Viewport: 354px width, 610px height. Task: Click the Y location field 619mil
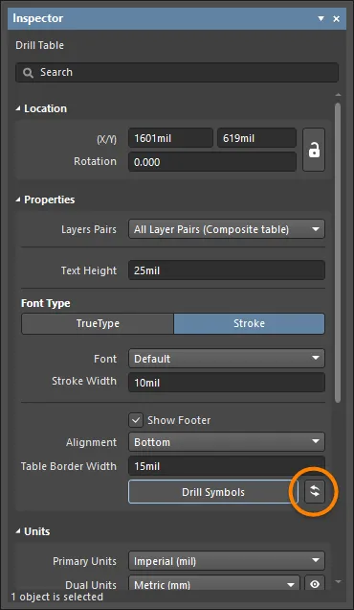256,138
